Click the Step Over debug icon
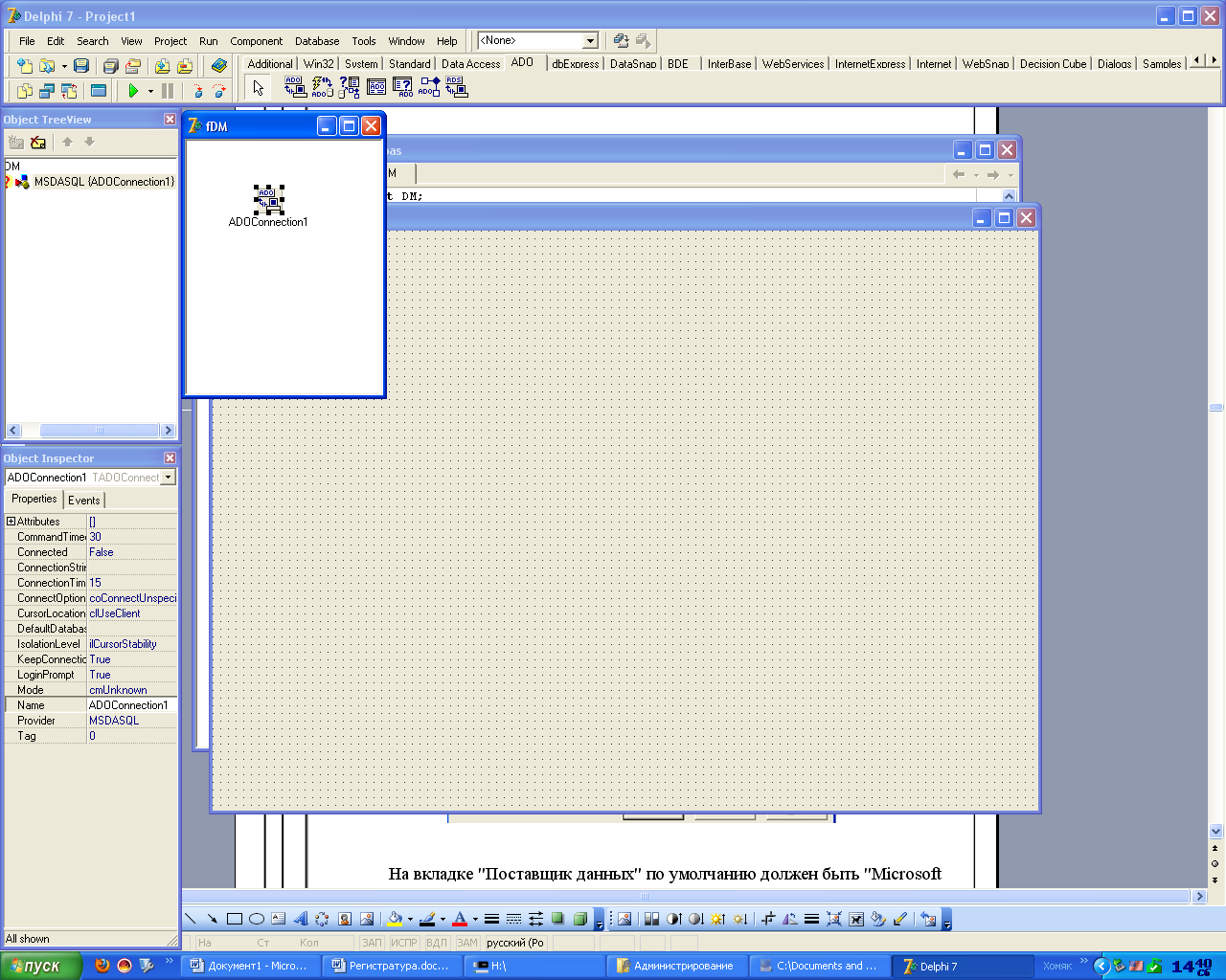This screenshot has height=980, width=1226. click(219, 91)
